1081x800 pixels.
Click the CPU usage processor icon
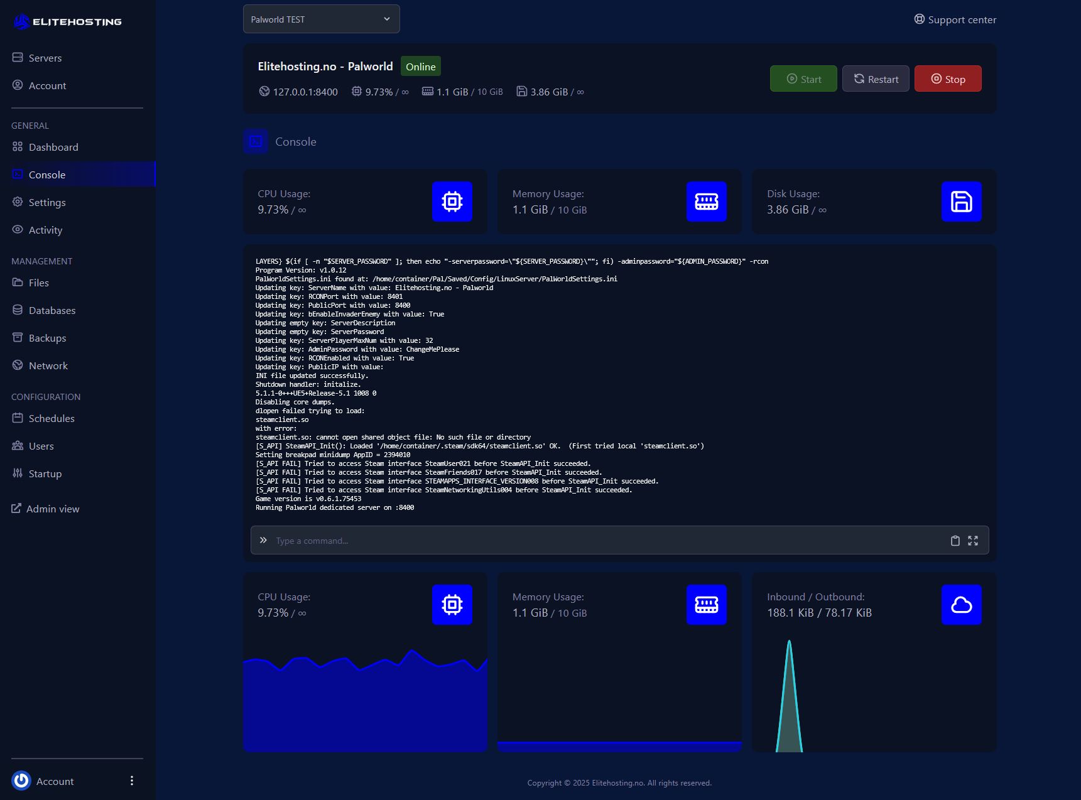pyautogui.click(x=452, y=202)
